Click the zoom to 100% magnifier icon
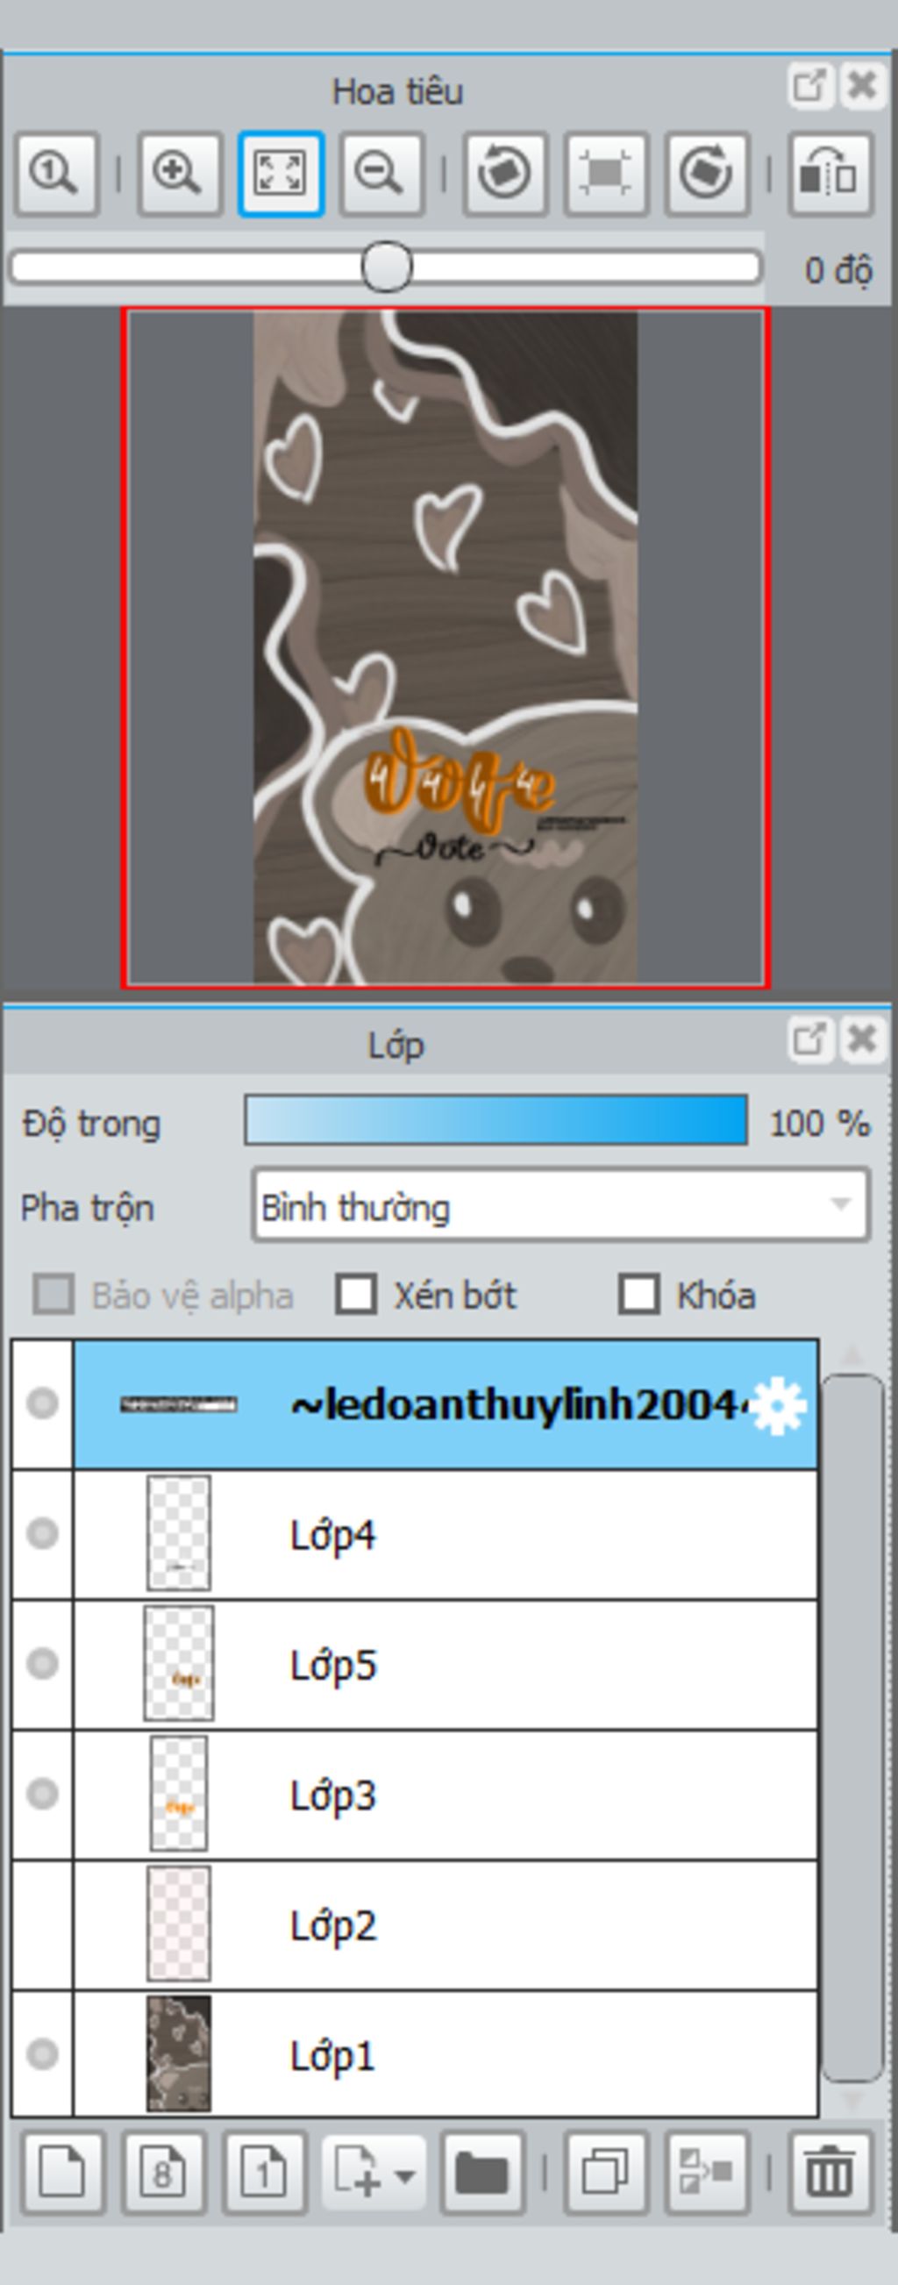The width and height of the screenshot is (898, 2285). [56, 174]
